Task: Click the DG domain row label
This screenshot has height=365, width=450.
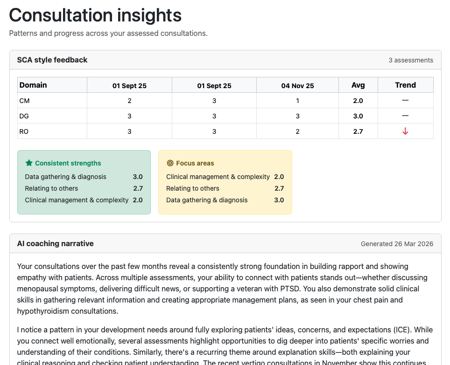Action: pos(25,116)
